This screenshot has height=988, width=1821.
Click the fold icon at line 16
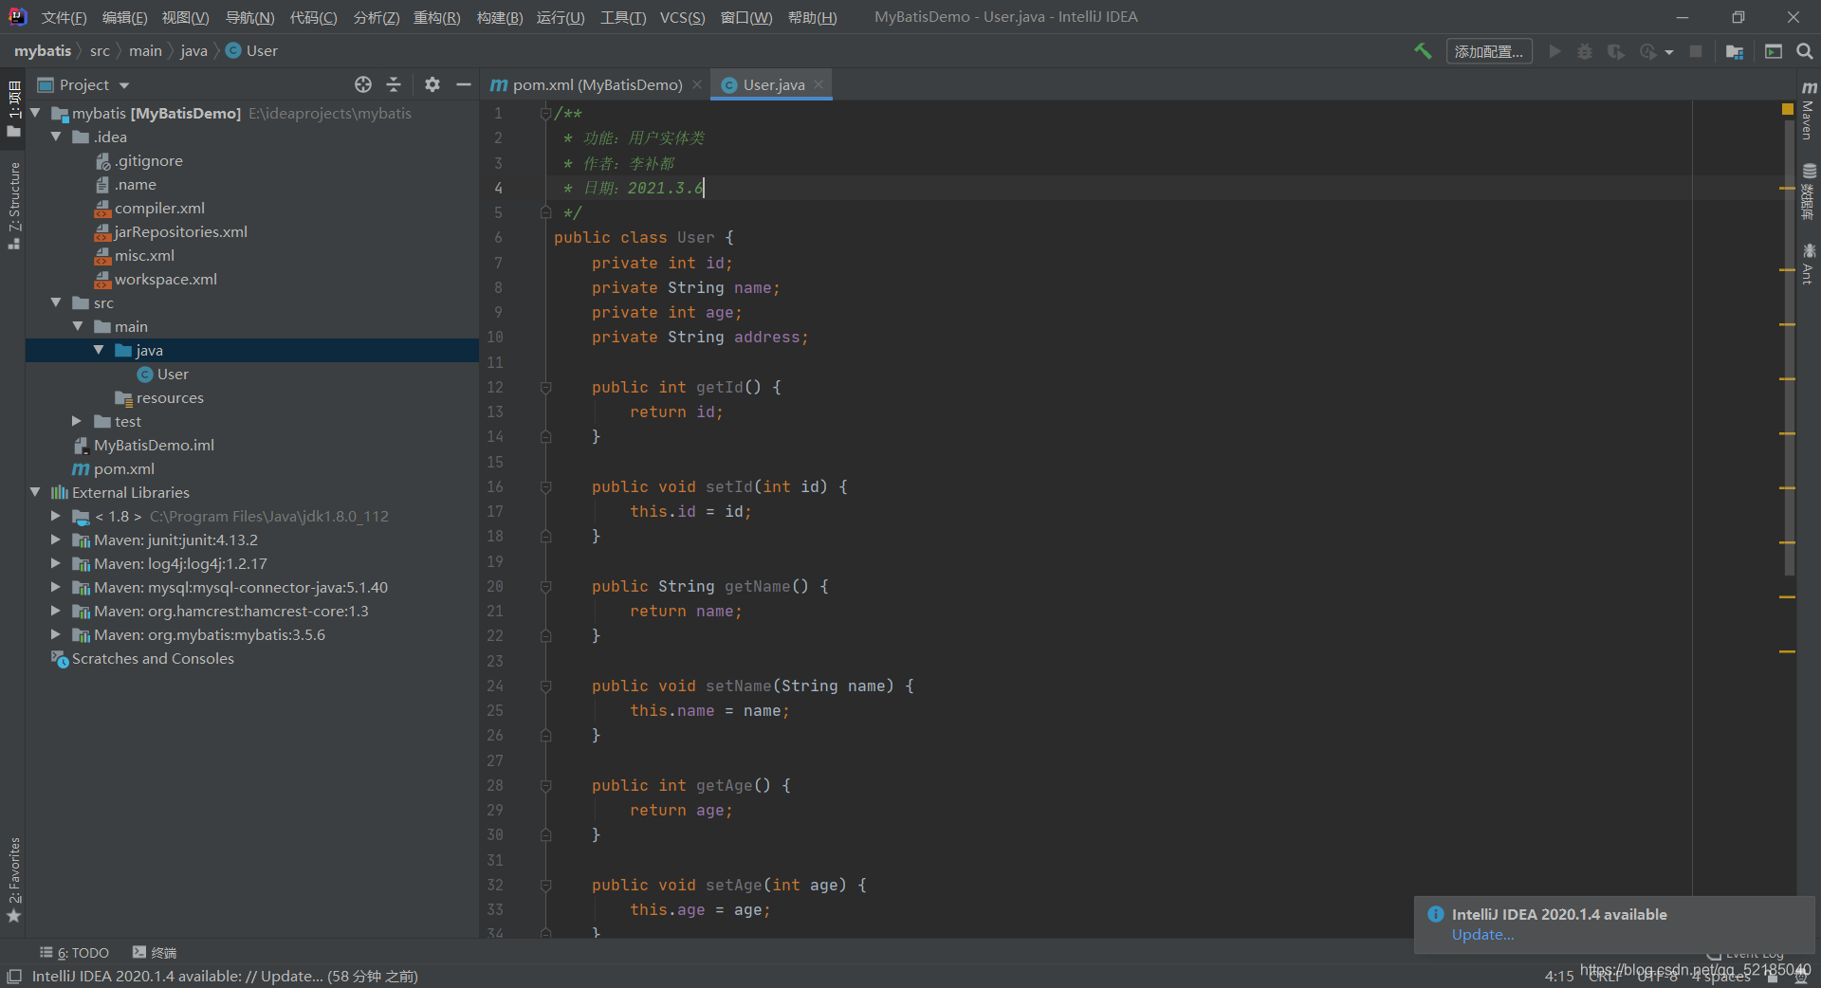[x=545, y=486]
